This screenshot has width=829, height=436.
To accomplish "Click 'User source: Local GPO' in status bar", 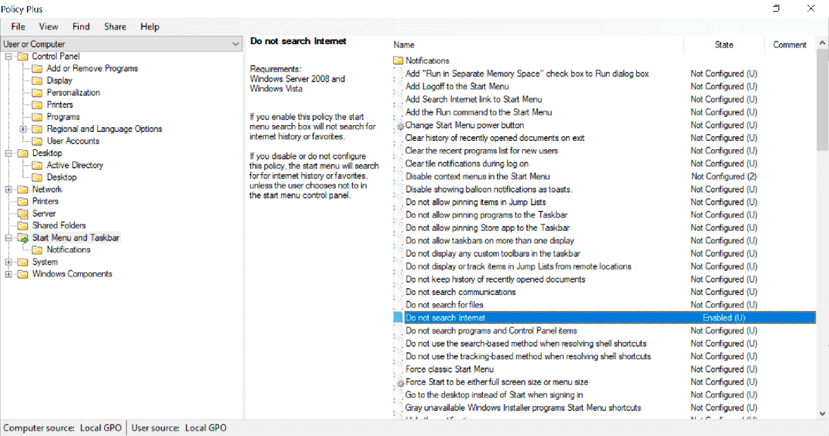I will (179, 428).
